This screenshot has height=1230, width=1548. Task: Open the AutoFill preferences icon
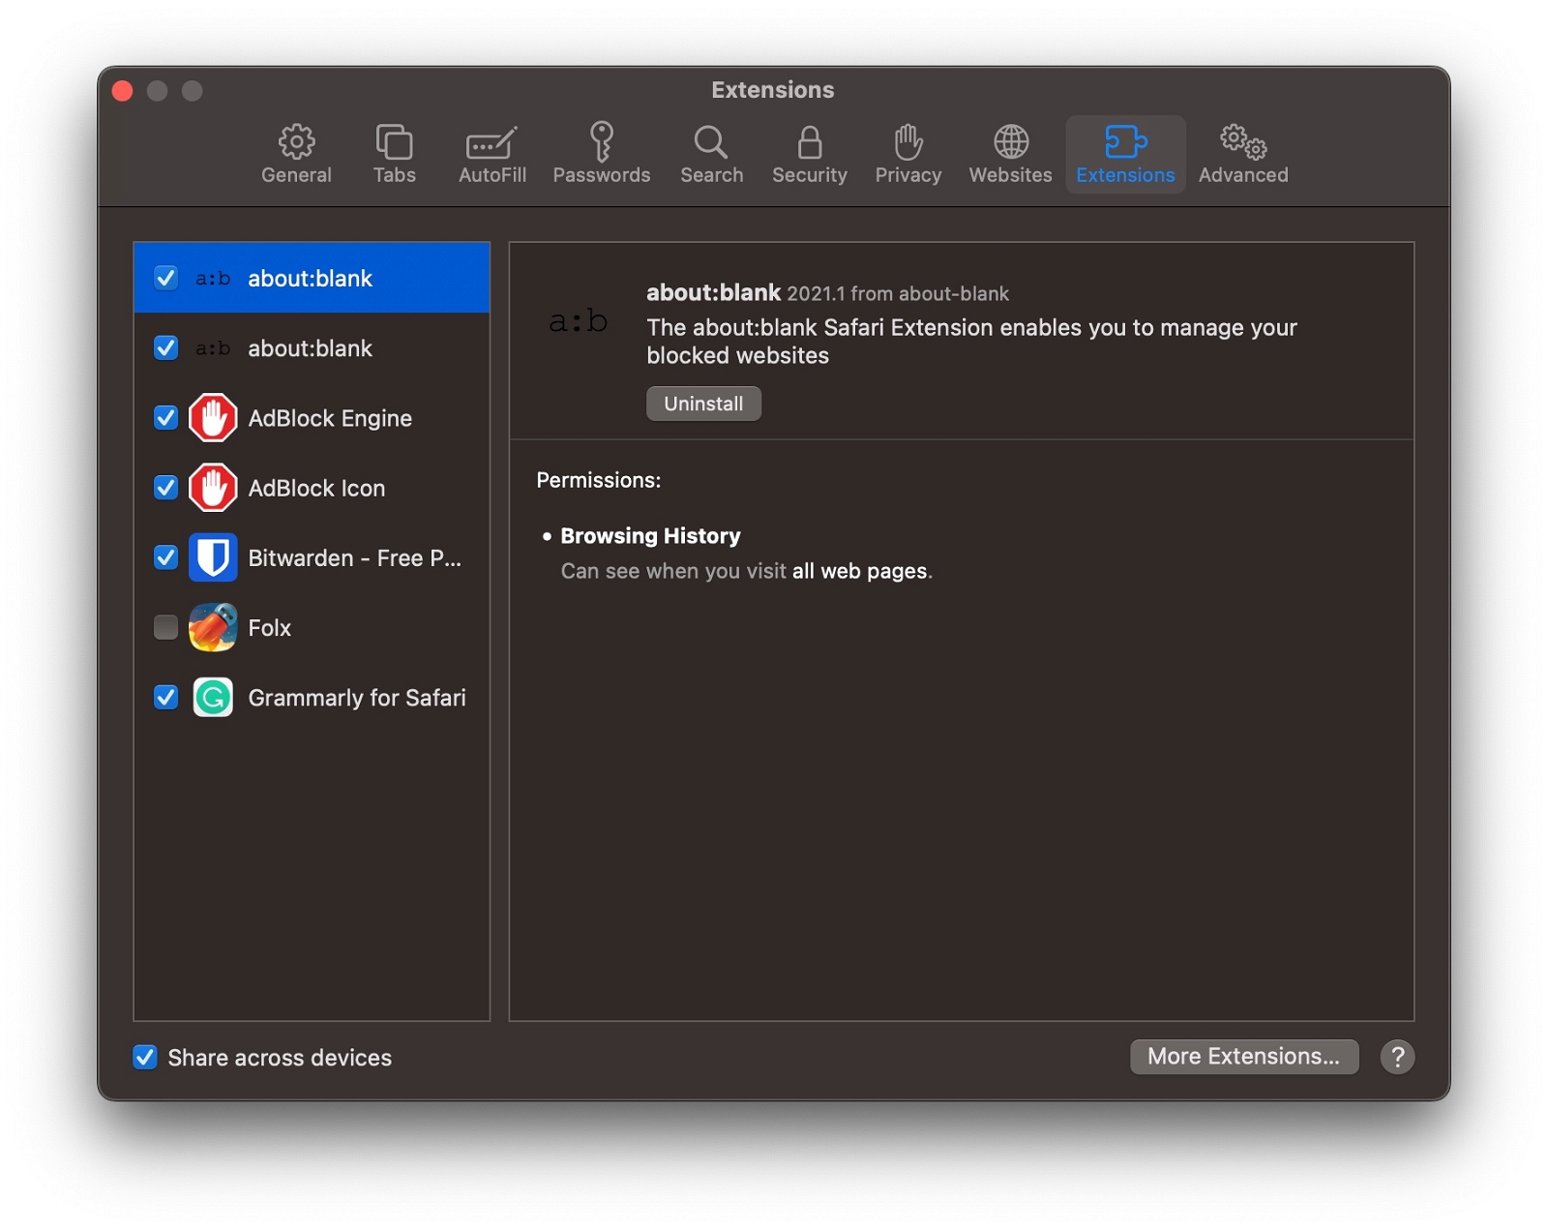pos(491,143)
